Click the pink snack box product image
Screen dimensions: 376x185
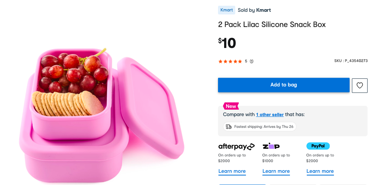(x=101, y=110)
